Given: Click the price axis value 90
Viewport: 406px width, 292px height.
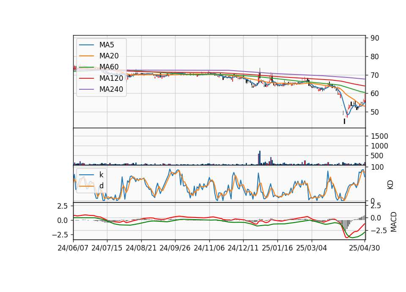Looking at the screenshot, I should pyautogui.click(x=375, y=38).
